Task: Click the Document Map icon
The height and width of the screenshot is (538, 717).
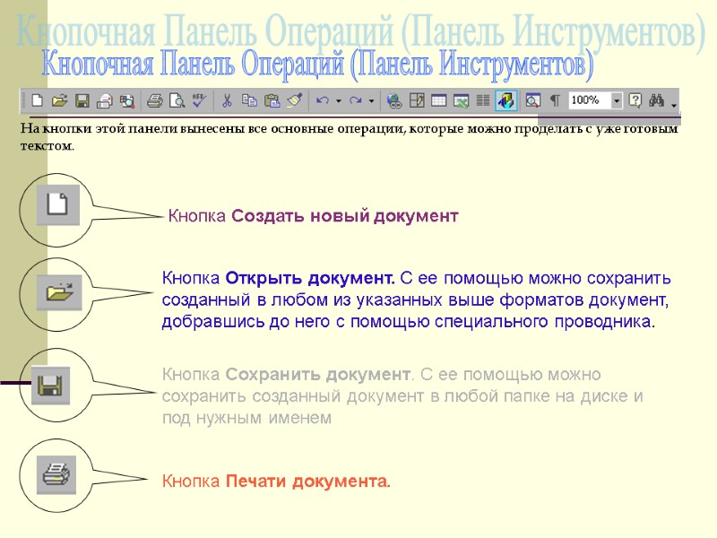Action: click(532, 100)
